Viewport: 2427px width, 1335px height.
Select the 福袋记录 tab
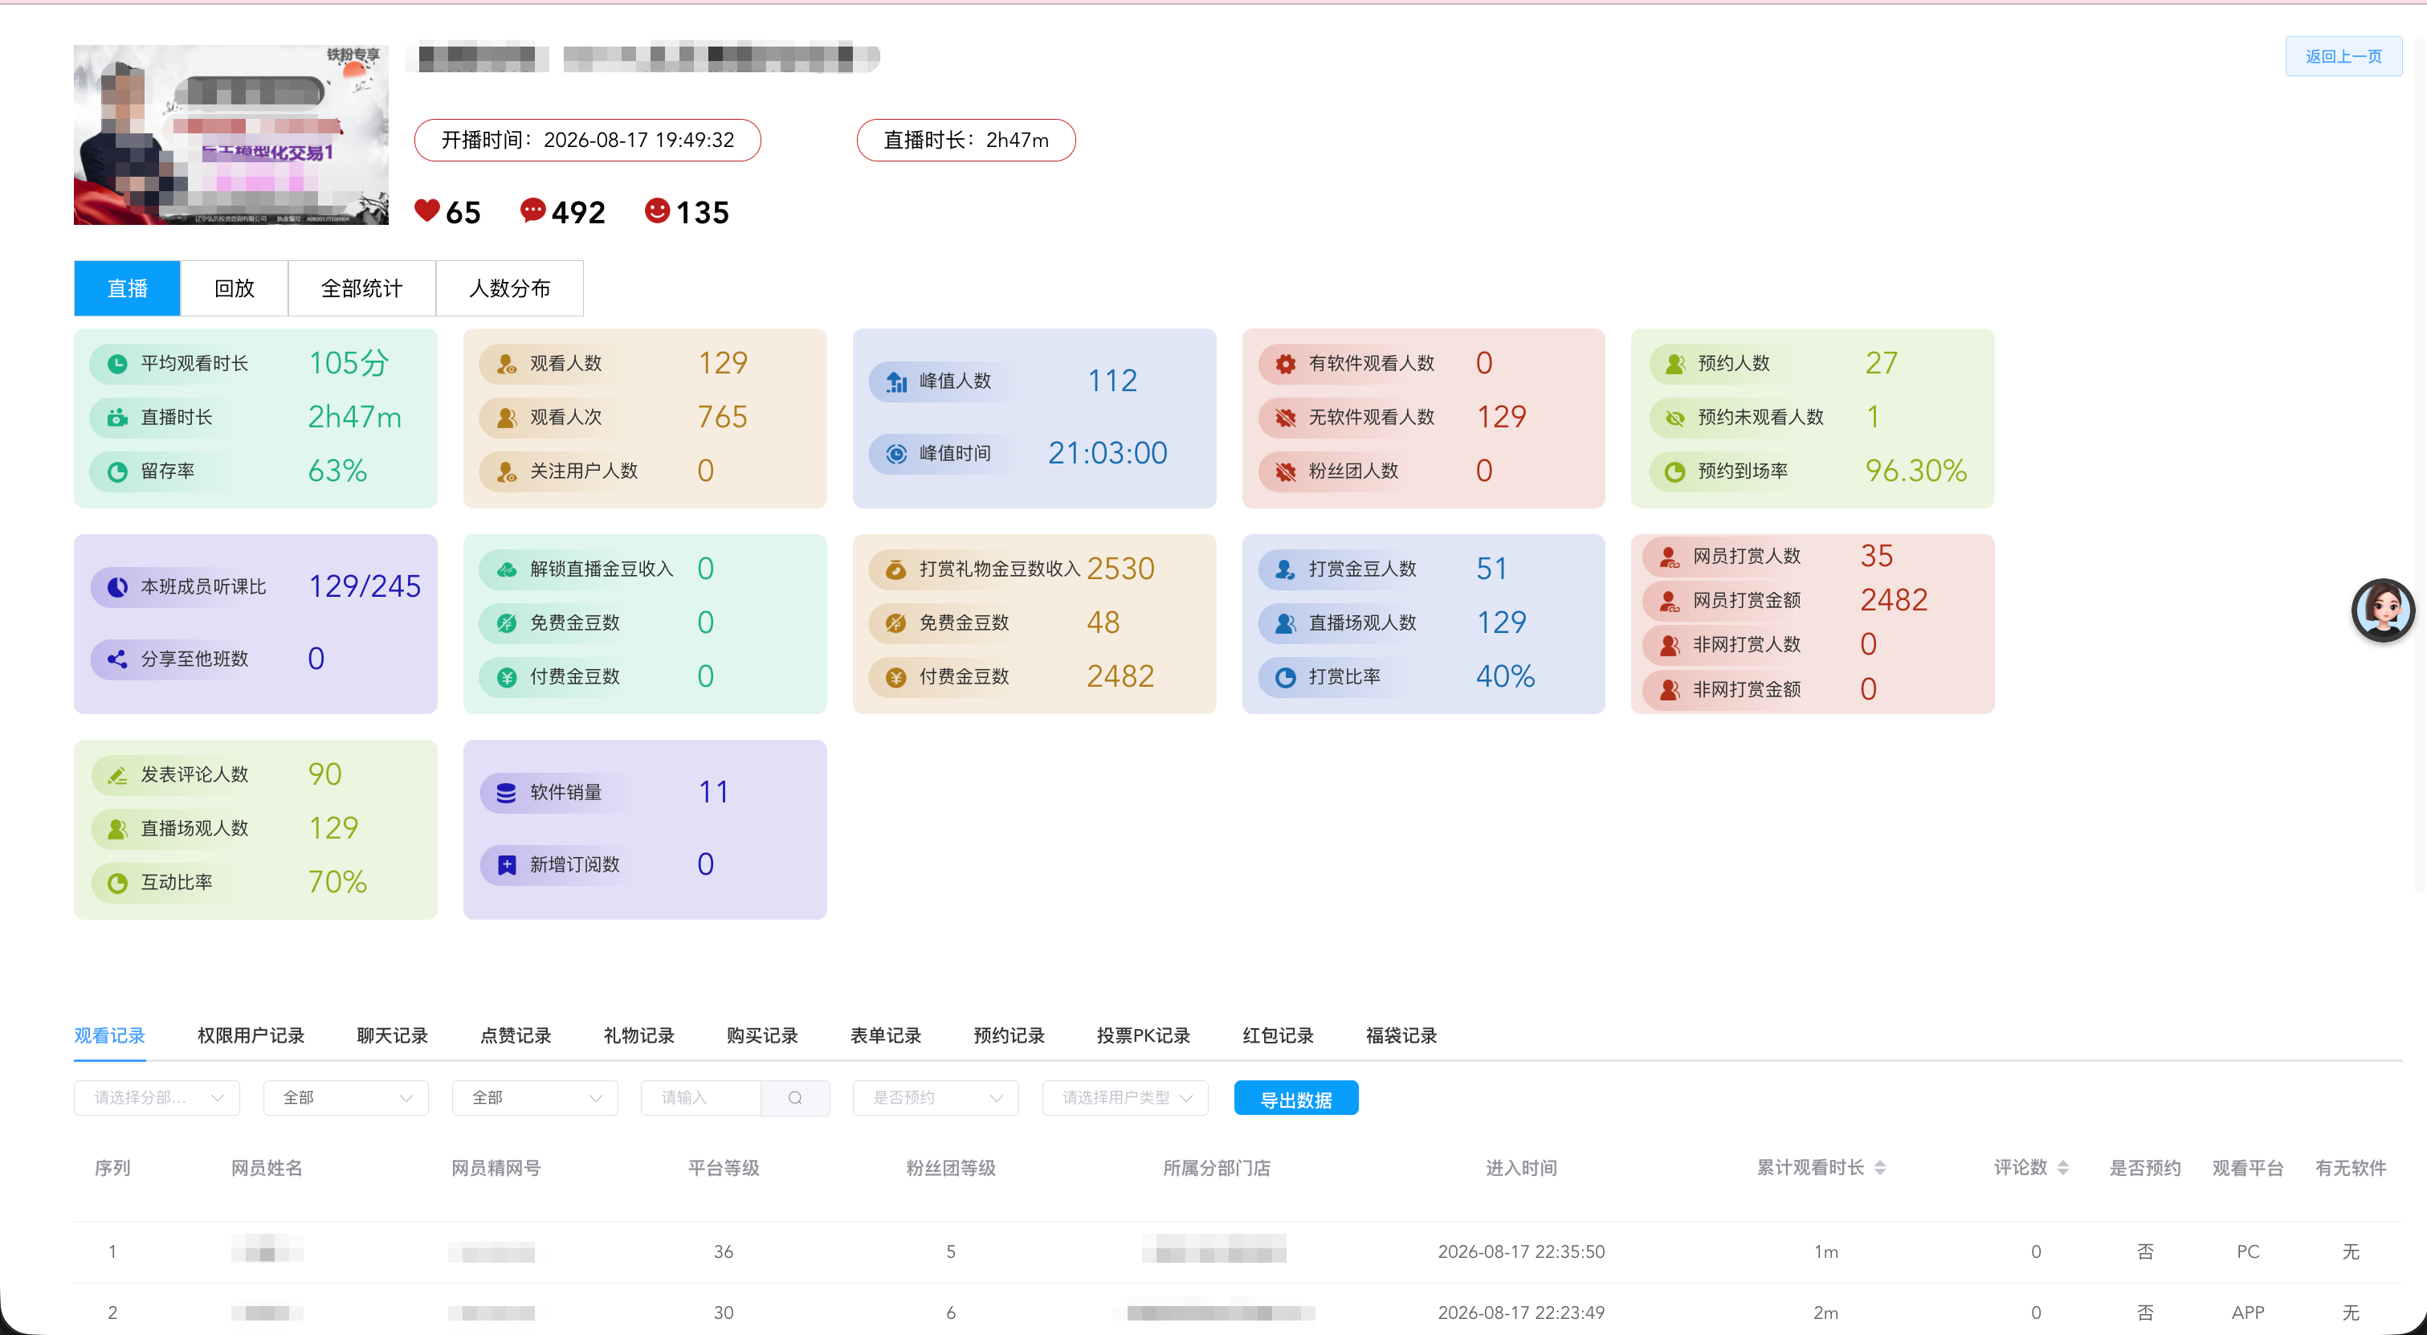point(1401,1035)
